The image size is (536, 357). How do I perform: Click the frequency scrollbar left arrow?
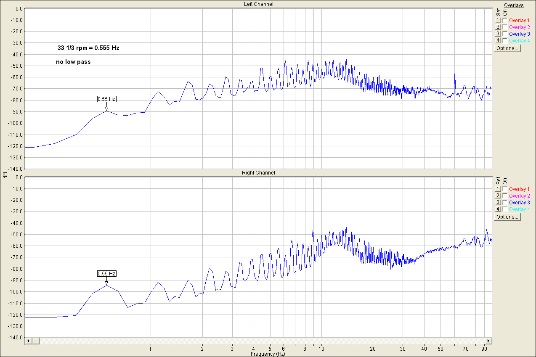[29, 341]
